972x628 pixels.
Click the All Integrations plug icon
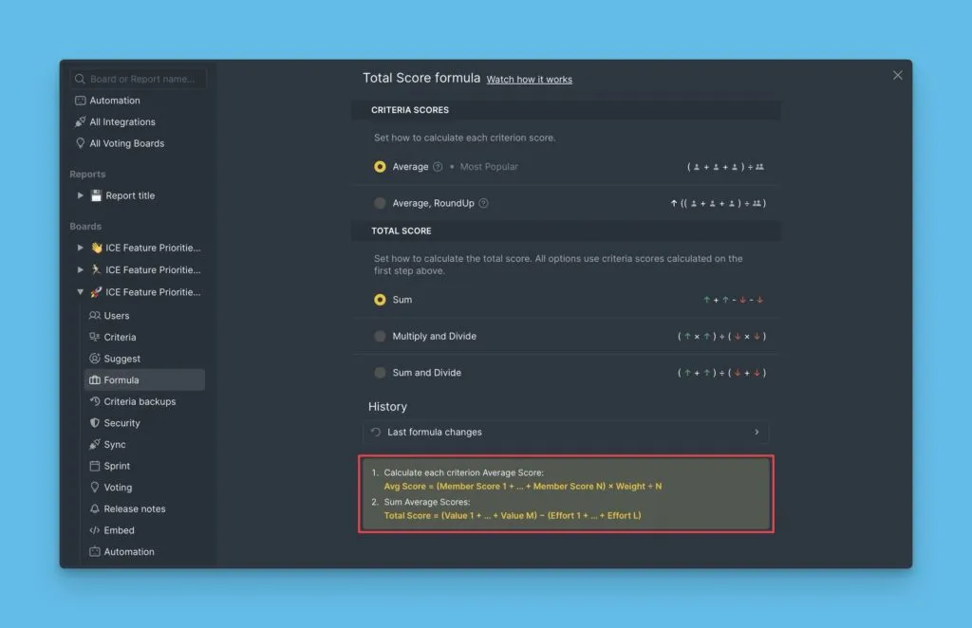coord(81,122)
